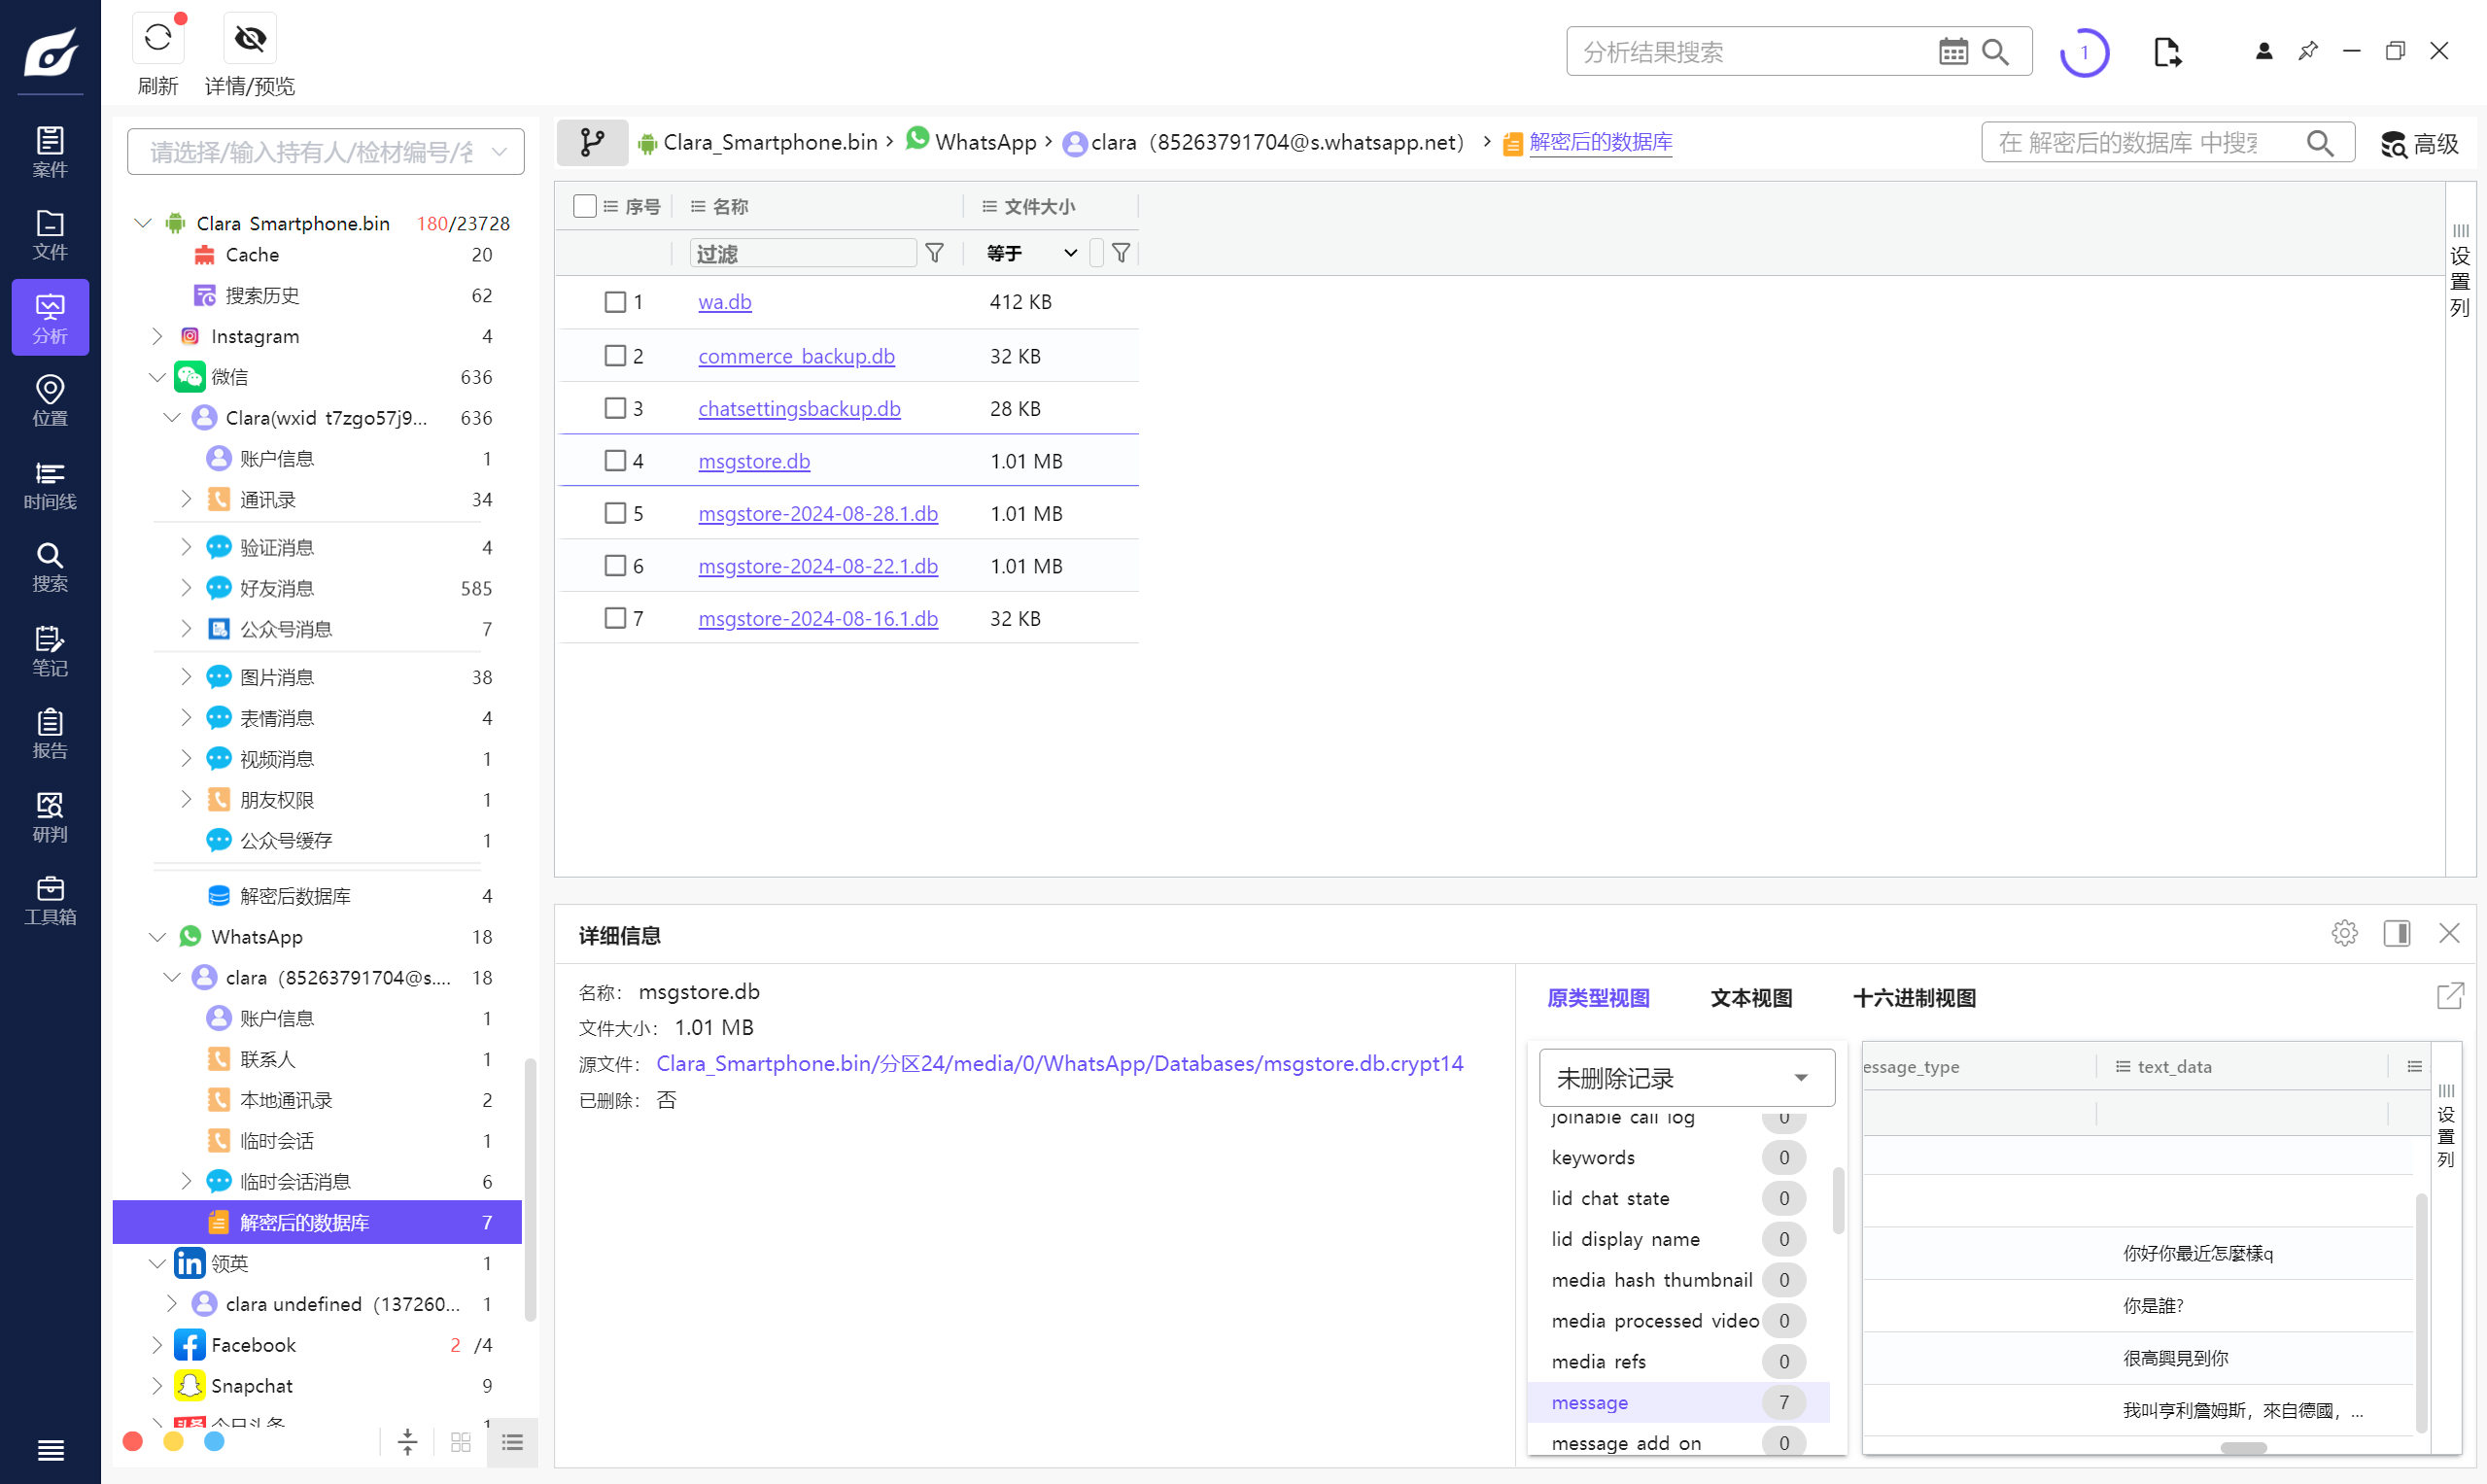Switch to the 十六进制视图 tab
This screenshot has height=1484, width=2487.
pyautogui.click(x=1913, y=998)
